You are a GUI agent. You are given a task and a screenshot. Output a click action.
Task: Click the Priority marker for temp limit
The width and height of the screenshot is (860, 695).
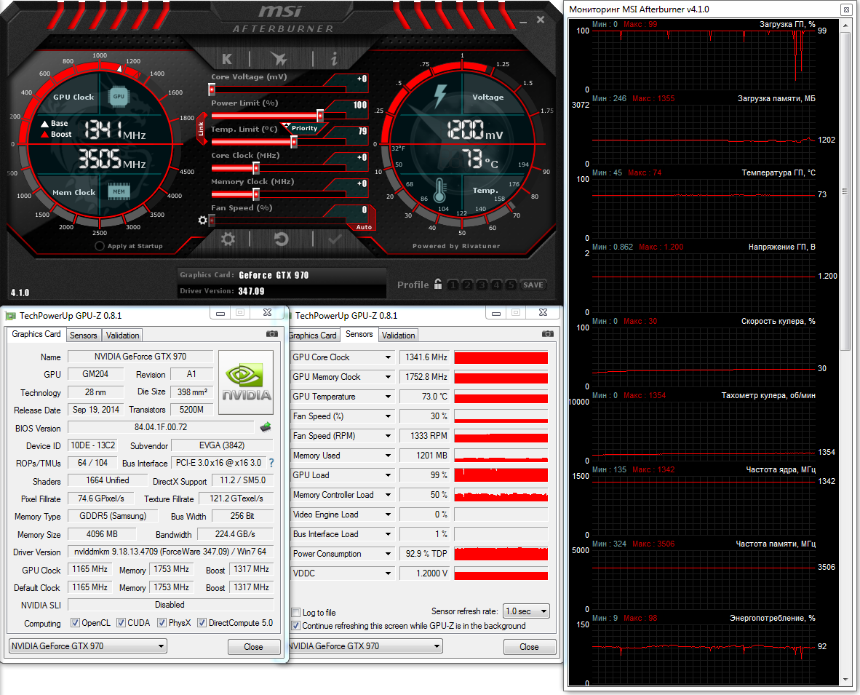[x=303, y=128]
